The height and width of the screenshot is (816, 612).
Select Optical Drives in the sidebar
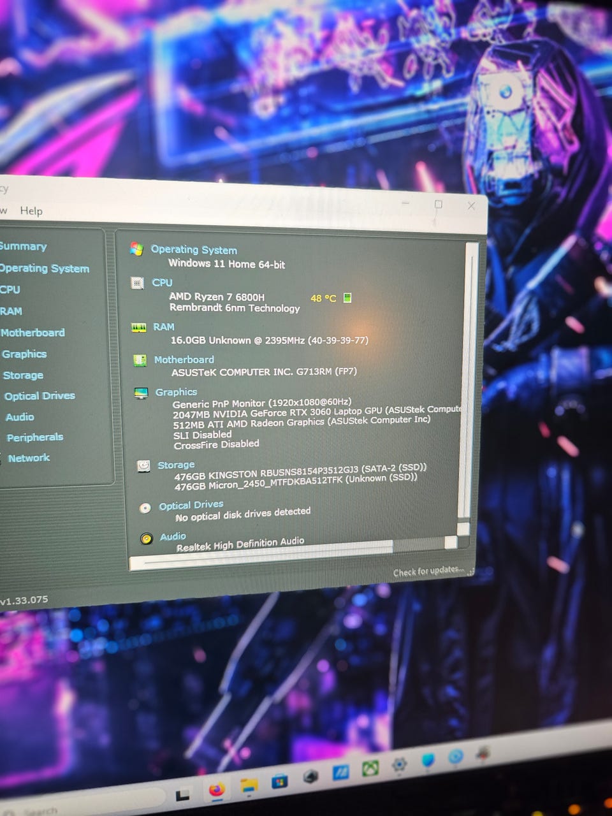pyautogui.click(x=40, y=396)
